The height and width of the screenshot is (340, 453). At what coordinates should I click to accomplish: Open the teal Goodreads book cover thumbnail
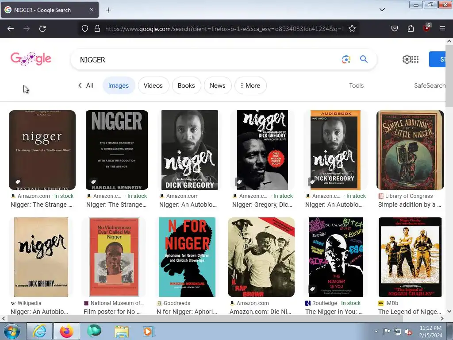pos(187,257)
